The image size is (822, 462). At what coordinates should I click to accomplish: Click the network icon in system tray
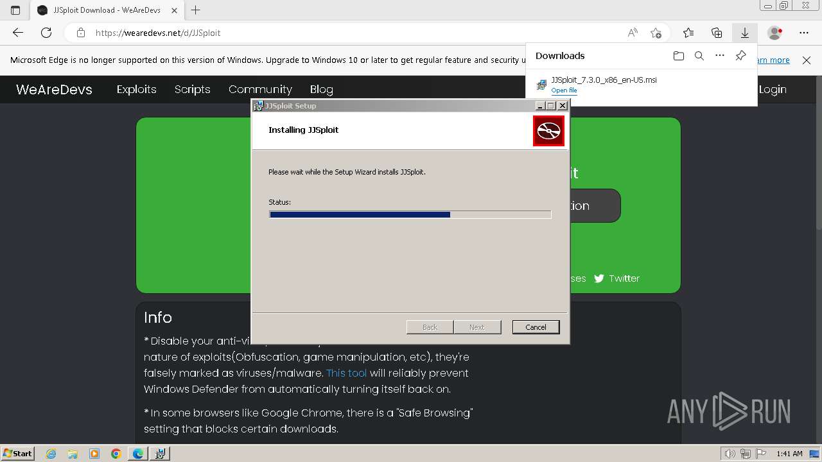[746, 454]
